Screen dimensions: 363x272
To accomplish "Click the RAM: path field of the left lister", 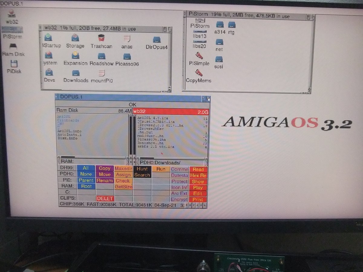I will [x=93, y=161].
